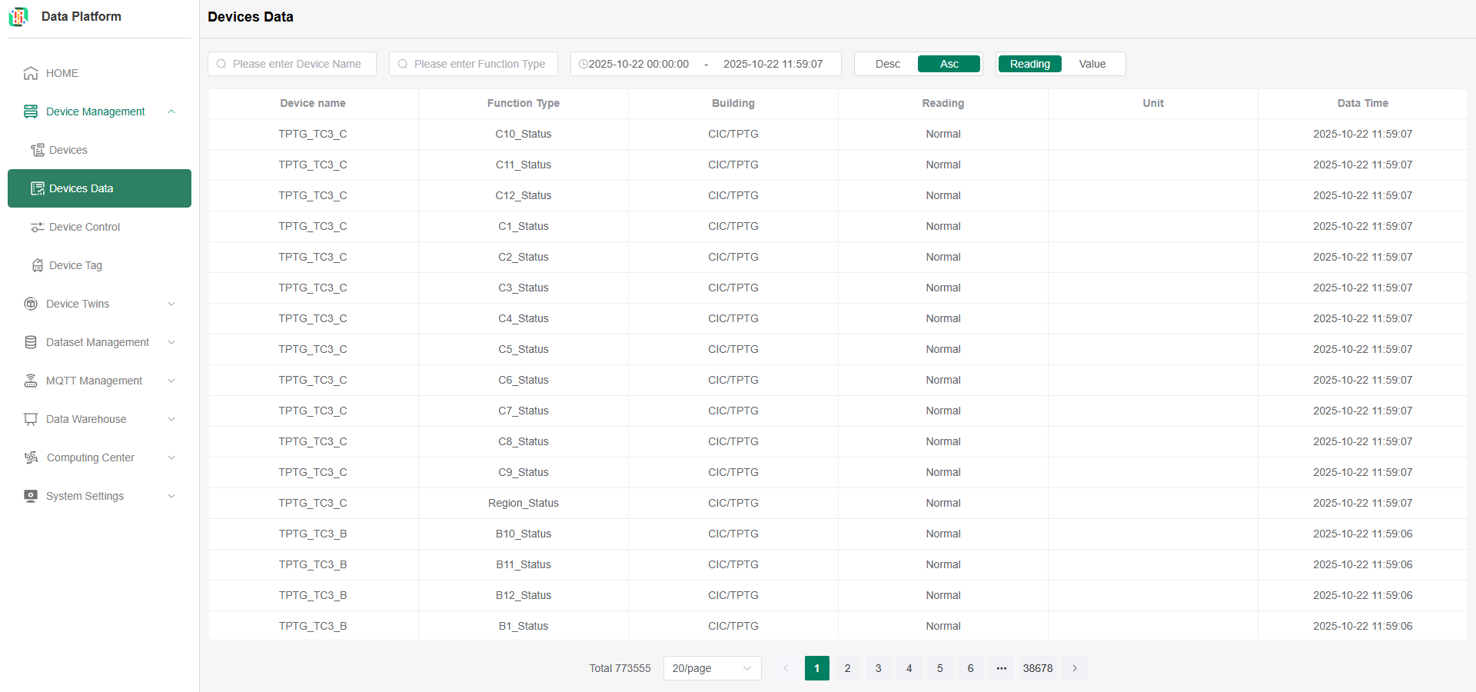
Task: Focus the Device Name search field
Action: click(297, 64)
